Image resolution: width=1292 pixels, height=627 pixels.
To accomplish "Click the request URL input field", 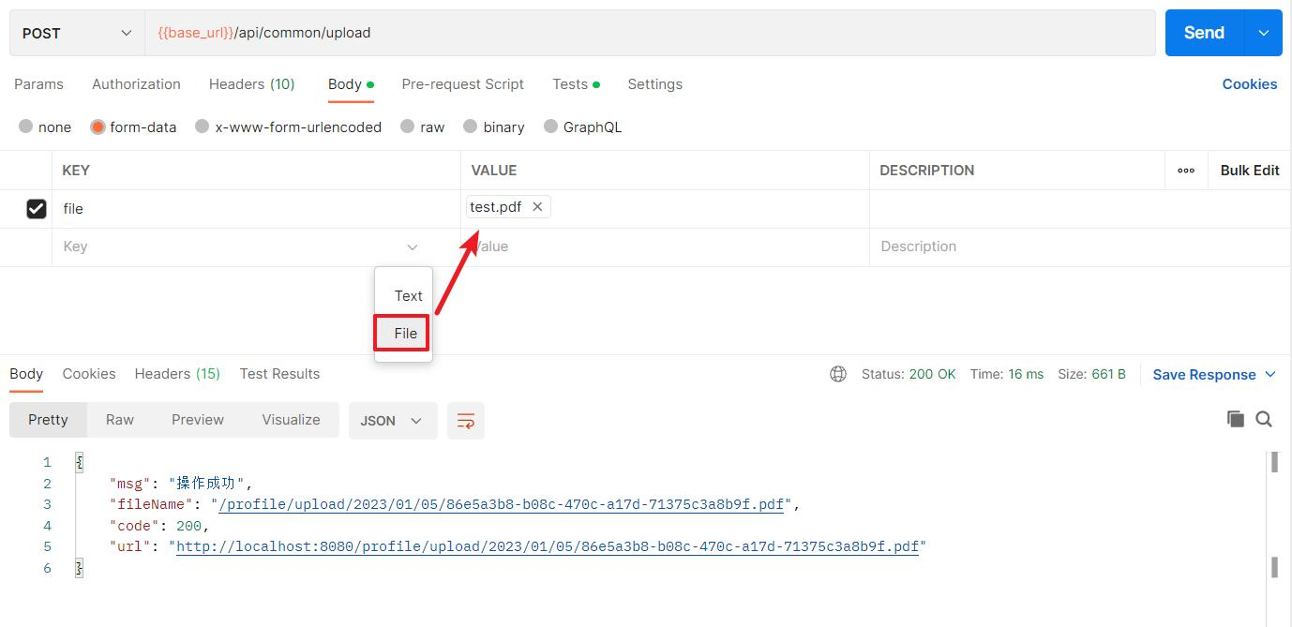I will 649,33.
